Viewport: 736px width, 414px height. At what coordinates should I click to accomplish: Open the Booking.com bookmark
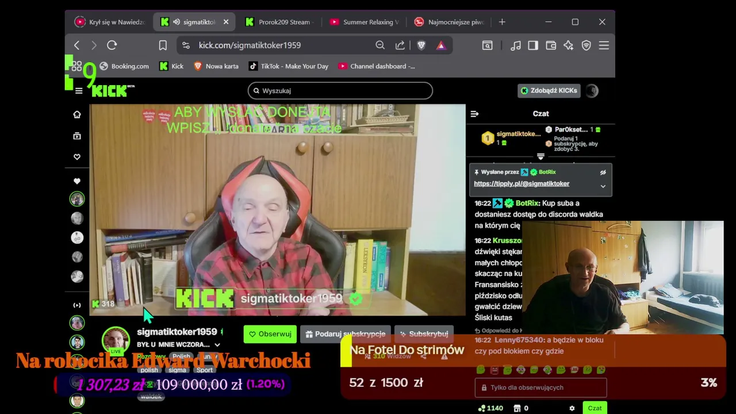[x=124, y=66]
